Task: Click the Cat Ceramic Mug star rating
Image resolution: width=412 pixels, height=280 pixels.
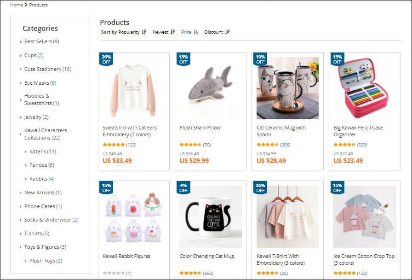Action: pos(267,145)
